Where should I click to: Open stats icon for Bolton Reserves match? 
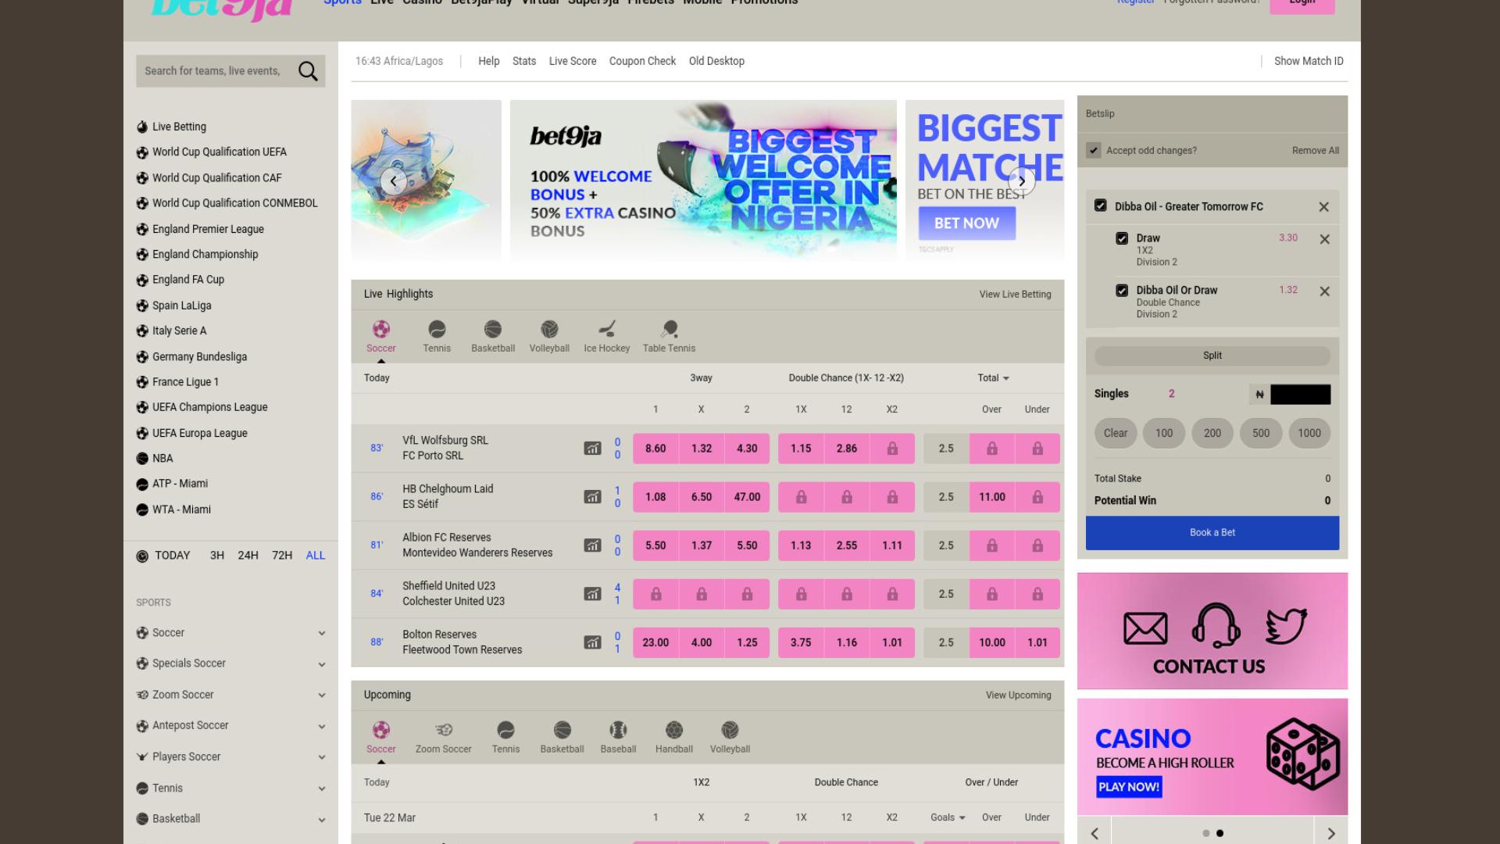click(x=593, y=642)
